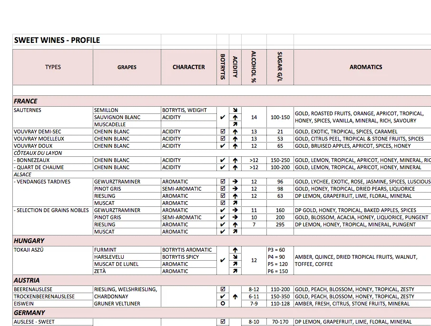This screenshot has width=431, height=326.
Task: Toggle the botrytis checkbox for Riesling Vendanges Tardives
Action: coord(222,196)
